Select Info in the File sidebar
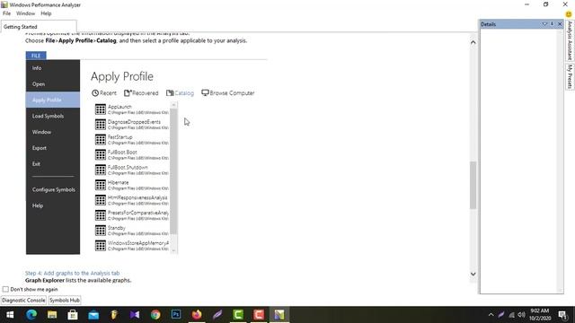Screen dimensions: 575x323 [x=37, y=68]
